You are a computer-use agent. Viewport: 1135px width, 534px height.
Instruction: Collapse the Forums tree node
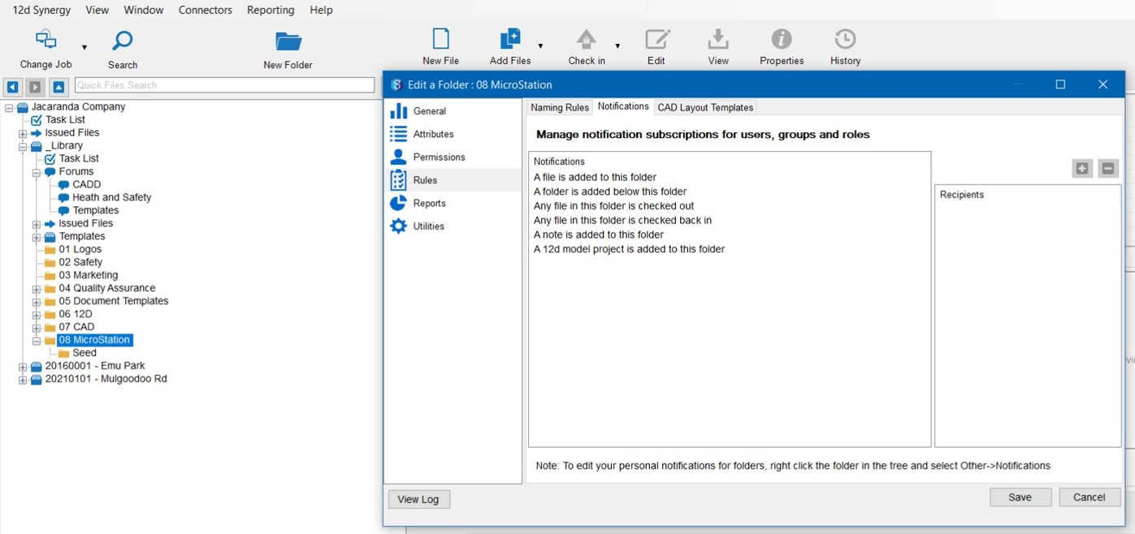(37, 172)
